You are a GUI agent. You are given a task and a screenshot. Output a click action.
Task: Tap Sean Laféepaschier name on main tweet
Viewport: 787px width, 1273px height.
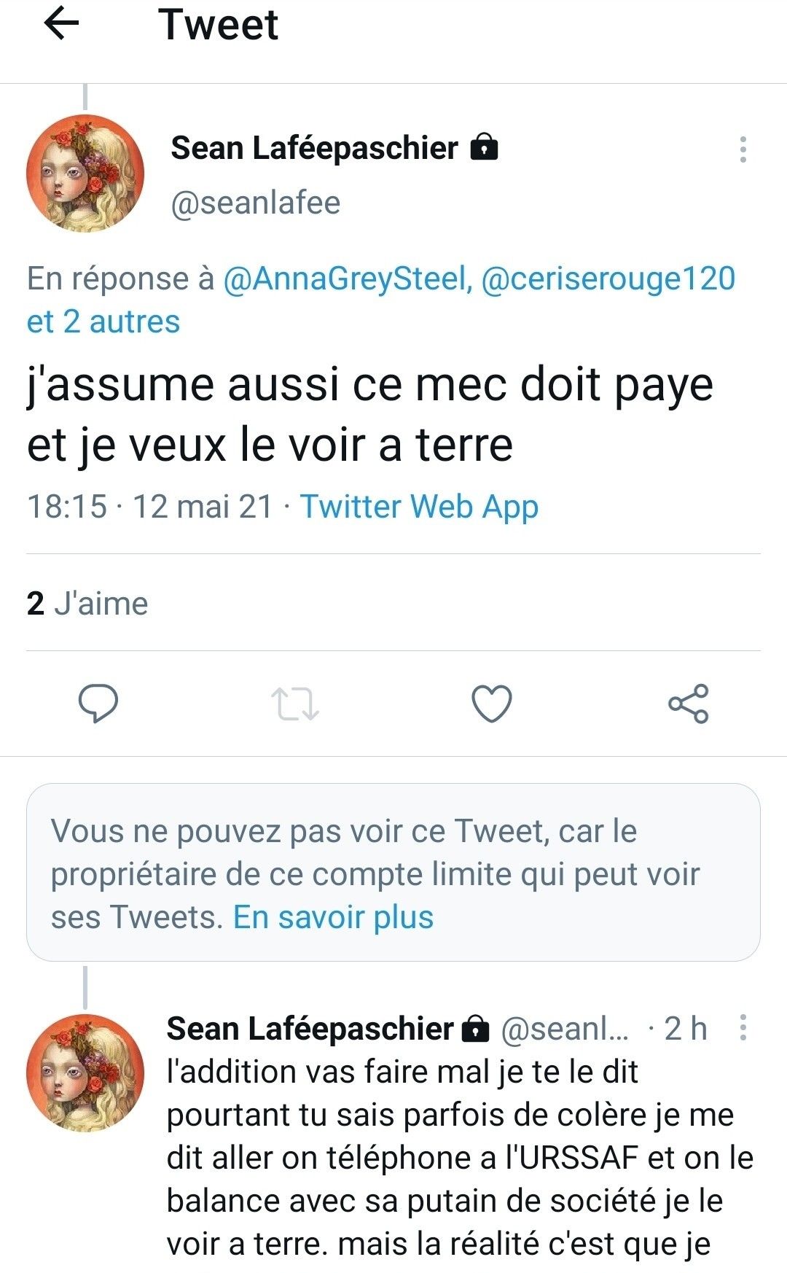pyautogui.click(x=314, y=148)
